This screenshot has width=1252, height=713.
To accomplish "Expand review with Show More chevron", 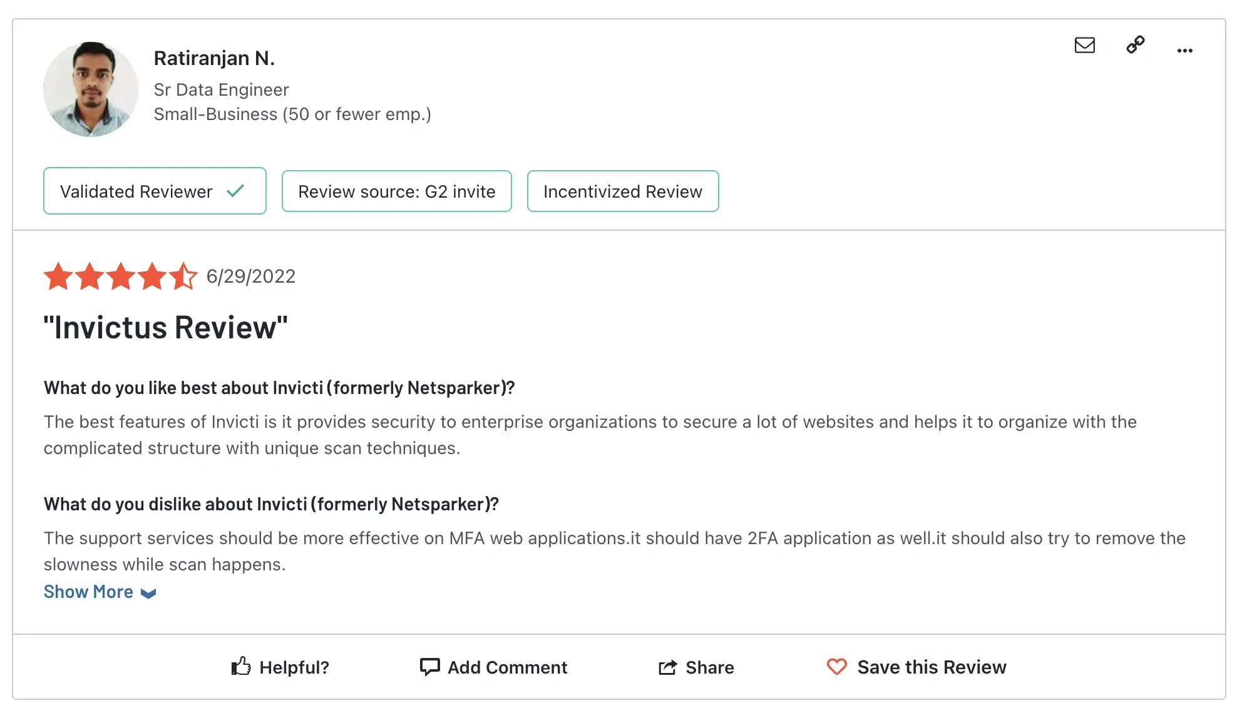I will pos(148,594).
